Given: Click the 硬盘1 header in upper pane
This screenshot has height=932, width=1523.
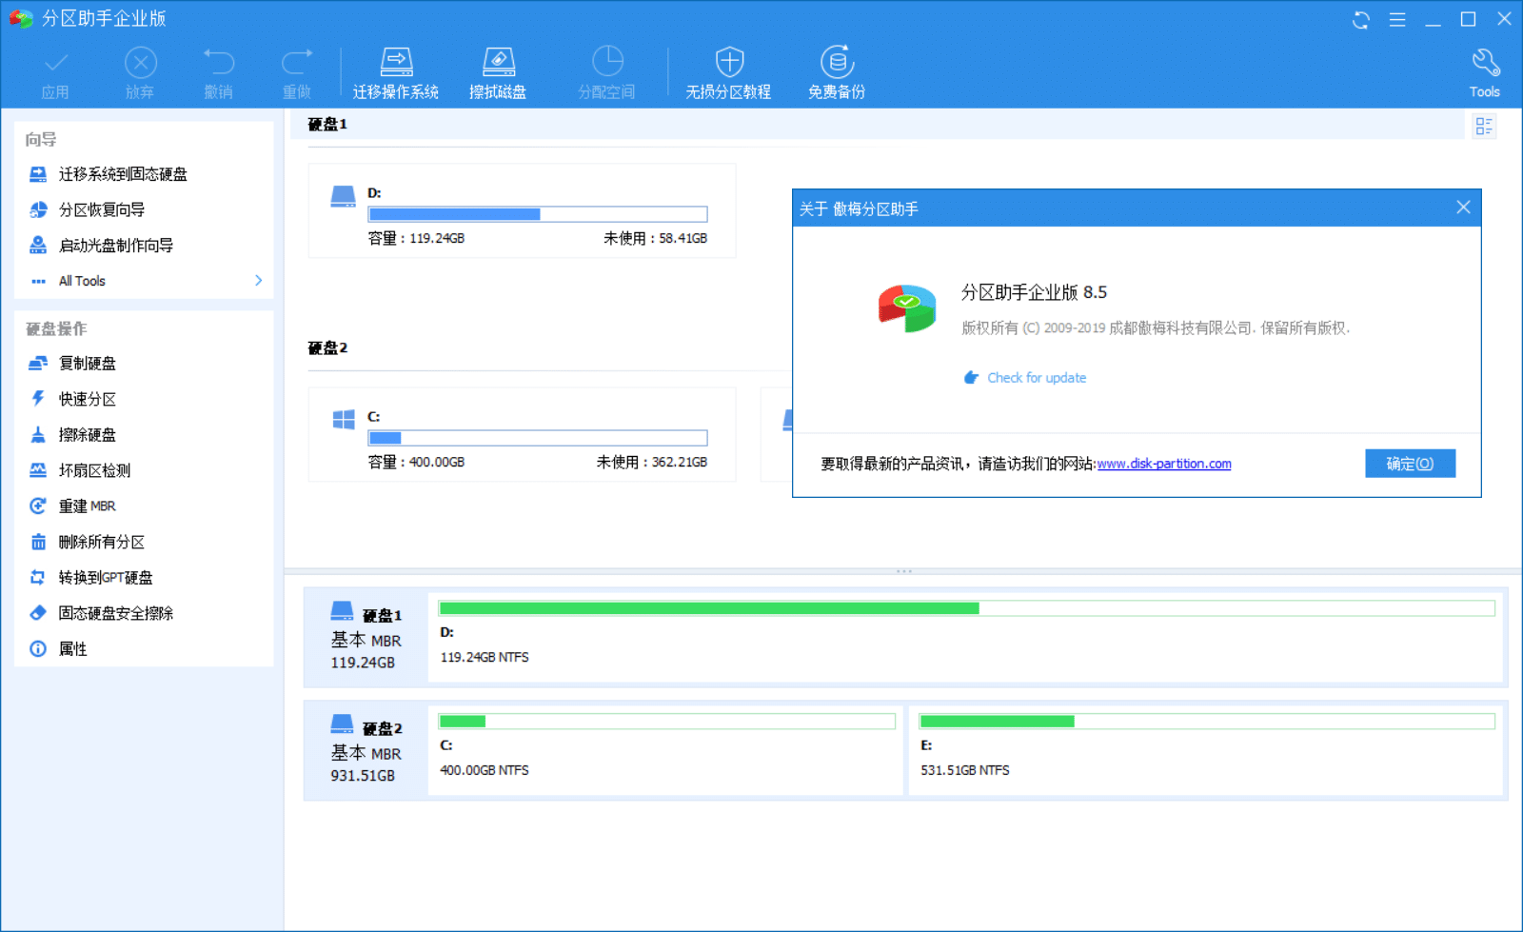Looking at the screenshot, I should point(327,125).
